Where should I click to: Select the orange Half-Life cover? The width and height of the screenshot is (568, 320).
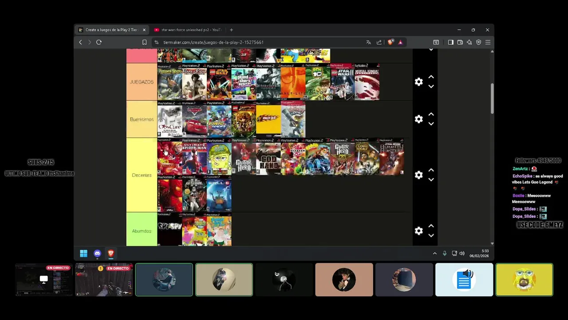point(293,82)
